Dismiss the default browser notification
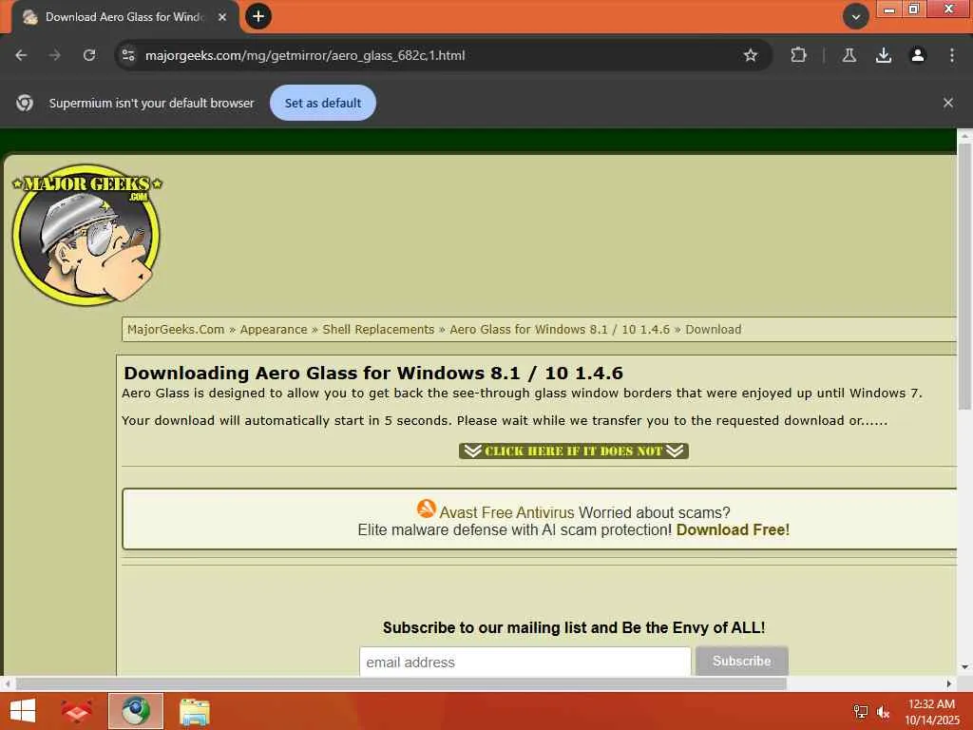973x730 pixels. coord(947,103)
